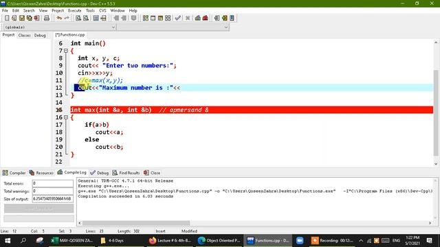
Task: Click the Open file toolbar icon
Action: tap(14, 18)
